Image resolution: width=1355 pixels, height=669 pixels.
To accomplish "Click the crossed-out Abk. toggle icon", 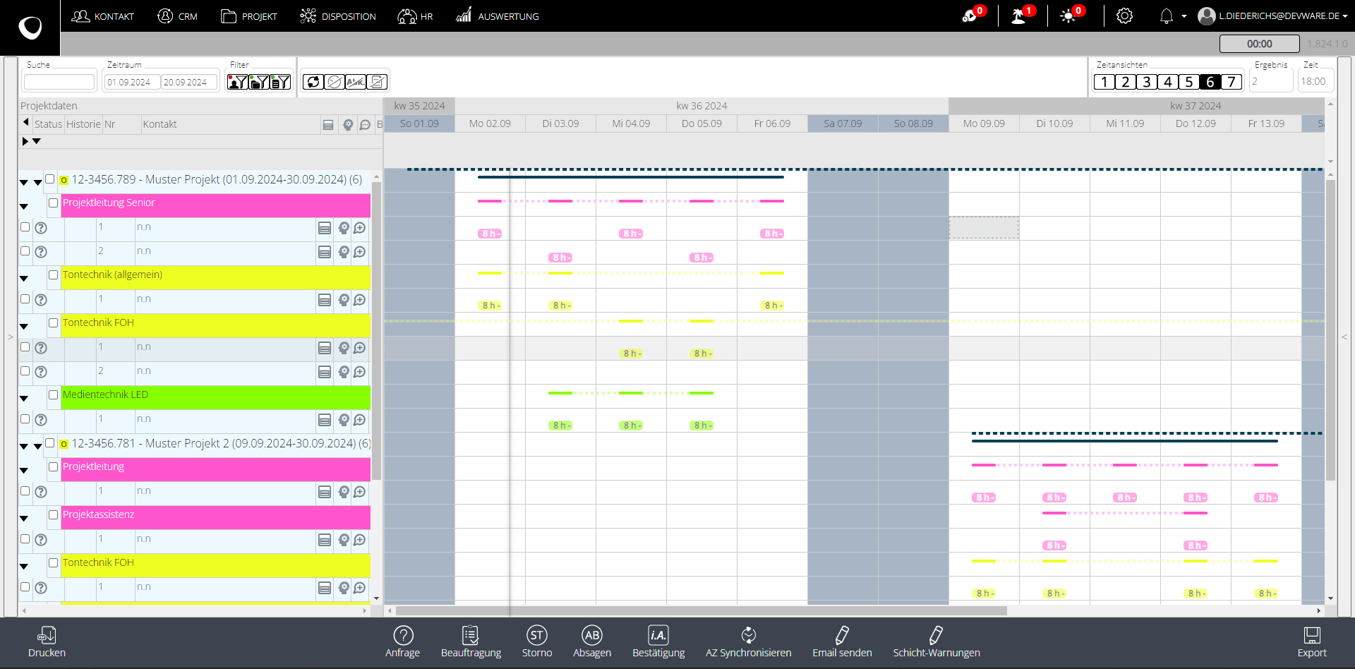I will click(356, 82).
